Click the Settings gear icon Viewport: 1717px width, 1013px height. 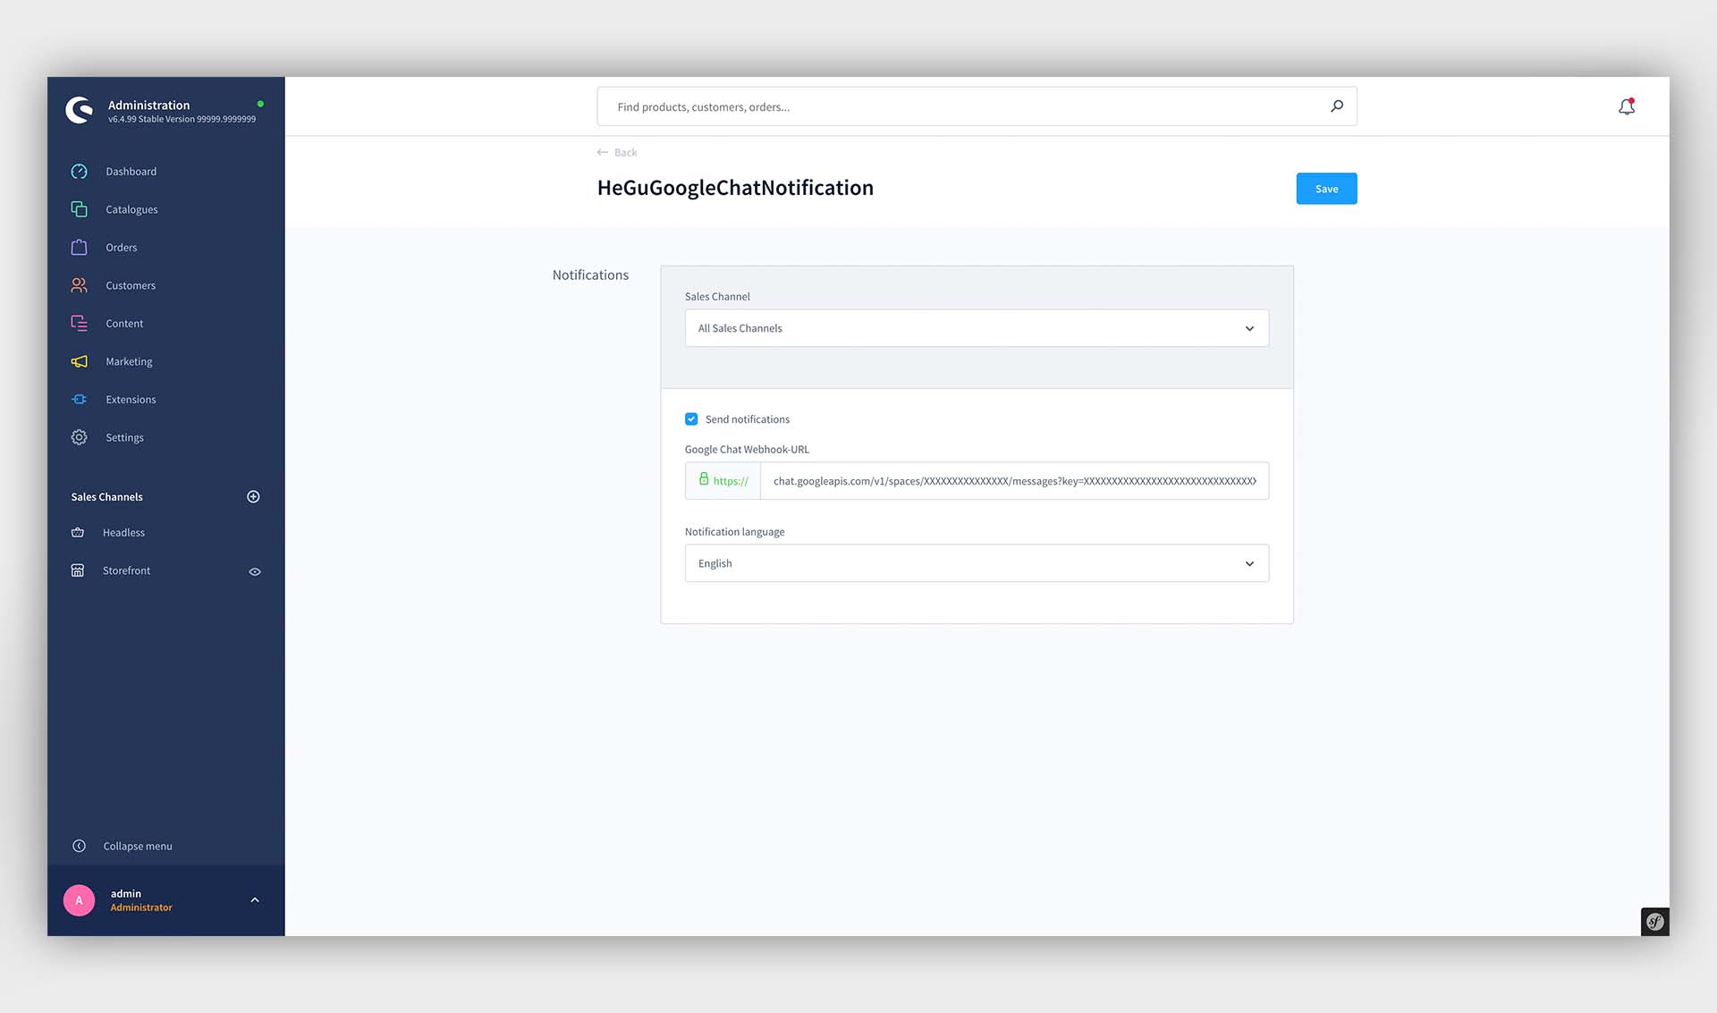(79, 437)
